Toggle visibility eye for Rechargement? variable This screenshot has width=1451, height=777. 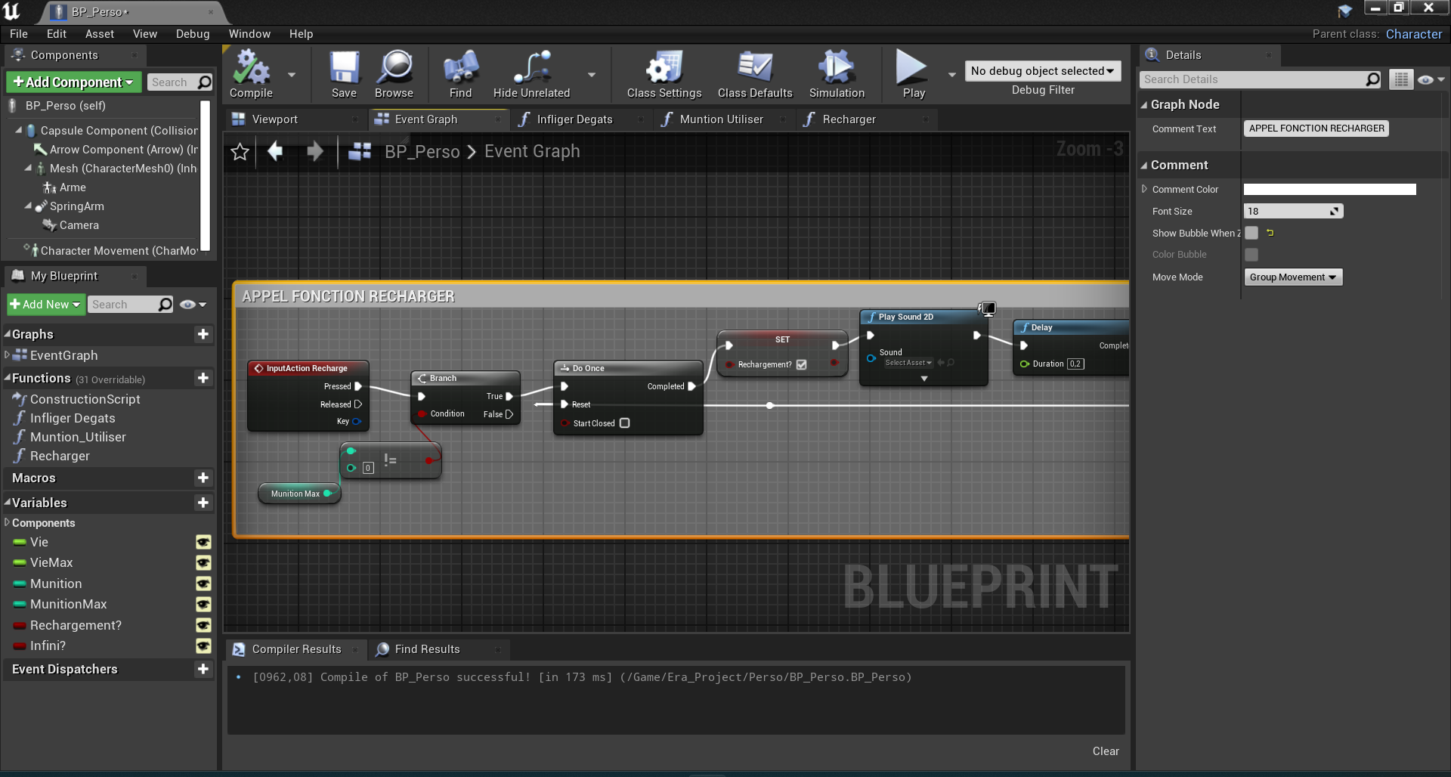(203, 625)
